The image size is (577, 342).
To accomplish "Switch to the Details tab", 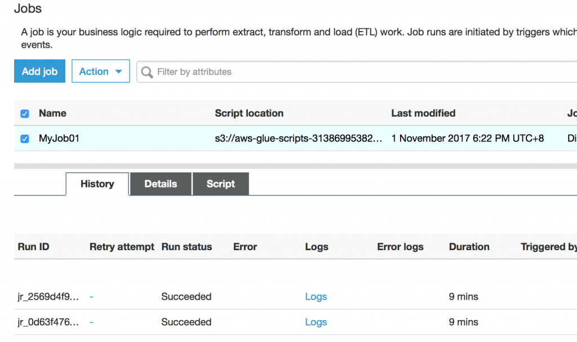I will click(161, 184).
